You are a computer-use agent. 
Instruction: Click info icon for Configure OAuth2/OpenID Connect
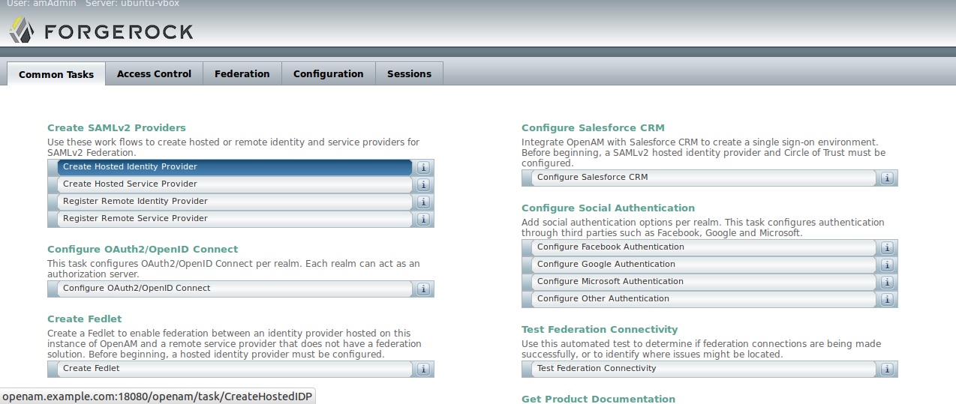click(423, 289)
